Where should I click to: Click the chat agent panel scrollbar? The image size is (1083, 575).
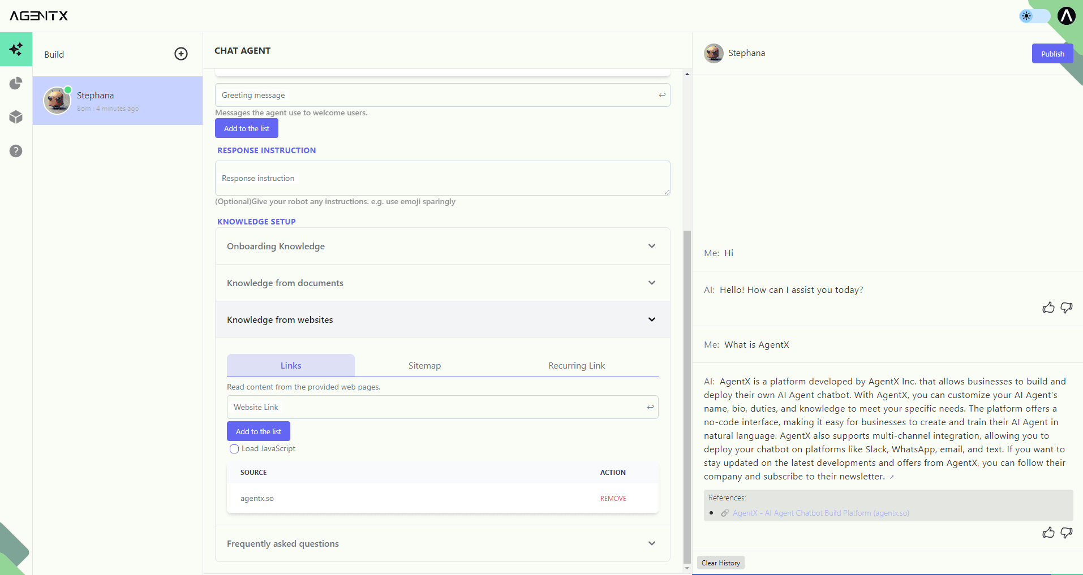point(687,397)
